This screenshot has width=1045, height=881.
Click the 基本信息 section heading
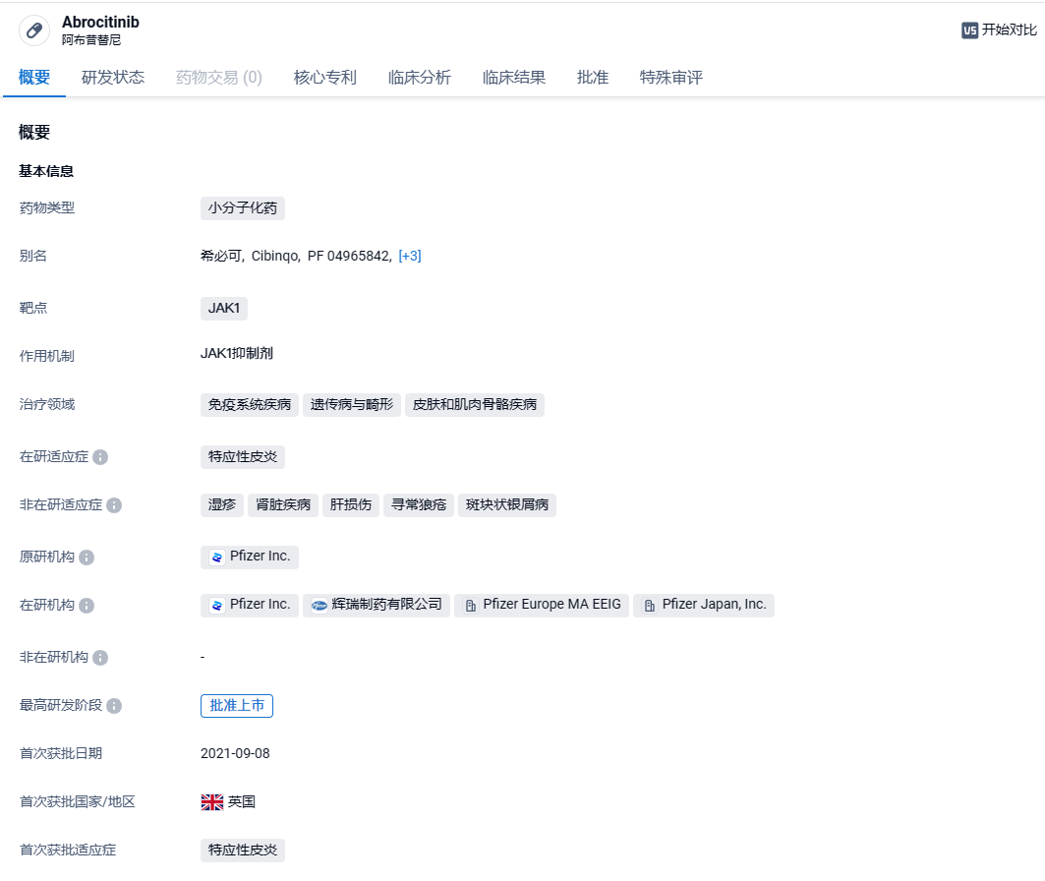pos(46,171)
